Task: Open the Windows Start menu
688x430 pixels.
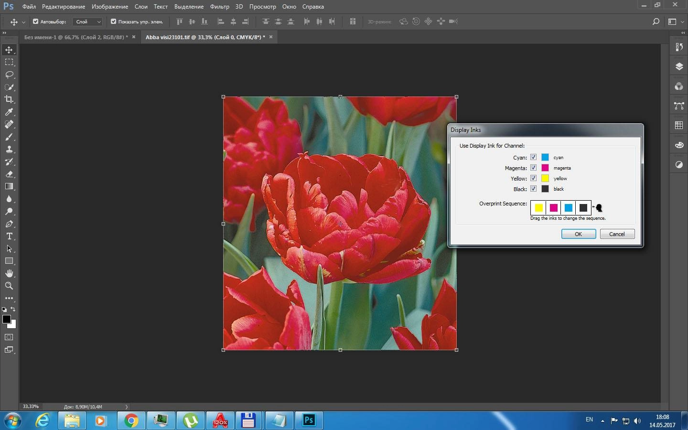Action: click(x=13, y=420)
